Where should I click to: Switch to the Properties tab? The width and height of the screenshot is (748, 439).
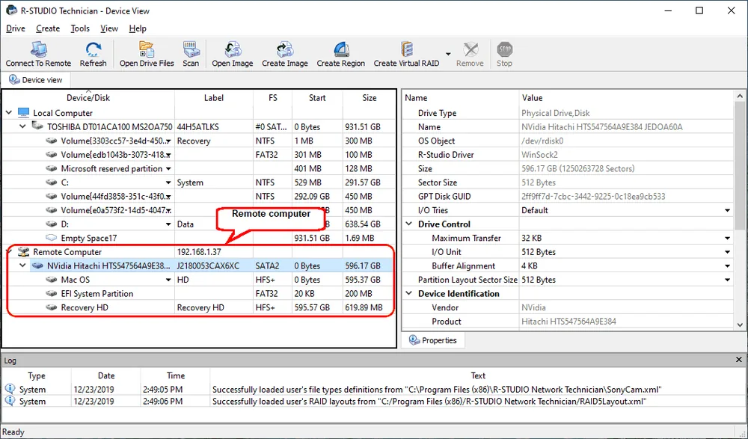coord(433,340)
